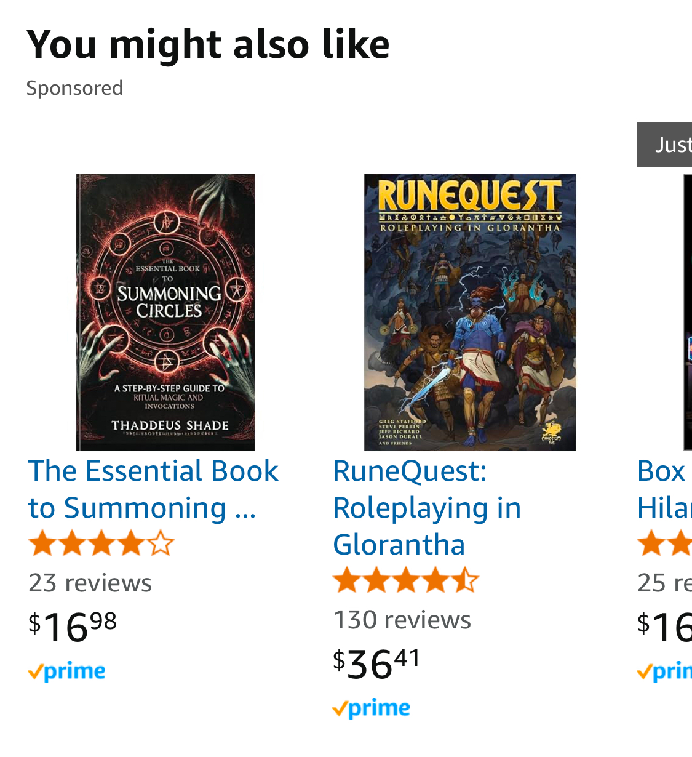This screenshot has height=757, width=692.
Task: Open the cut-off third product image
Action: click(x=687, y=312)
